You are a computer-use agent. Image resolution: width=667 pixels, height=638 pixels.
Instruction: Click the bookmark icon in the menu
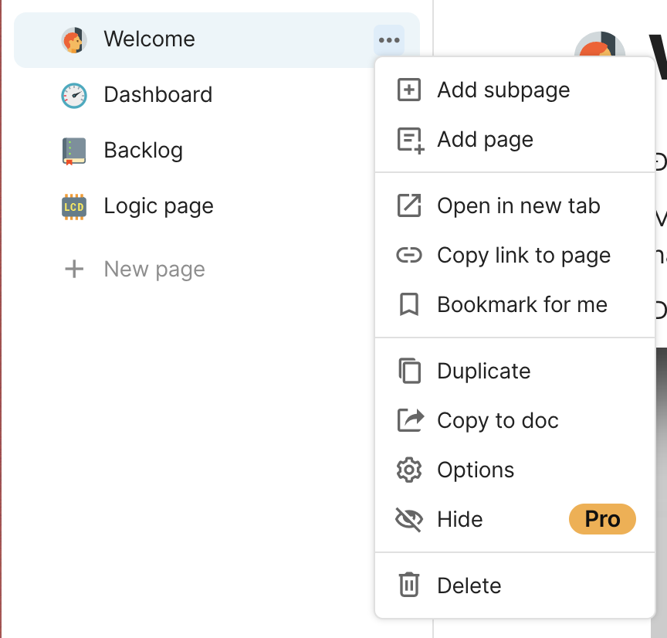pos(409,304)
